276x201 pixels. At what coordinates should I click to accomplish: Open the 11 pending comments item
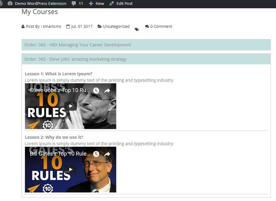(81, 4)
